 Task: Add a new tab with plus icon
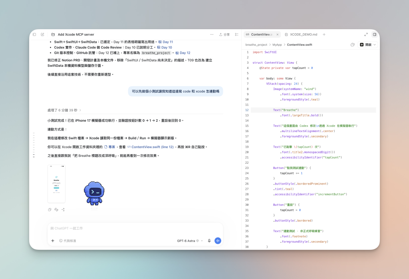[324, 34]
